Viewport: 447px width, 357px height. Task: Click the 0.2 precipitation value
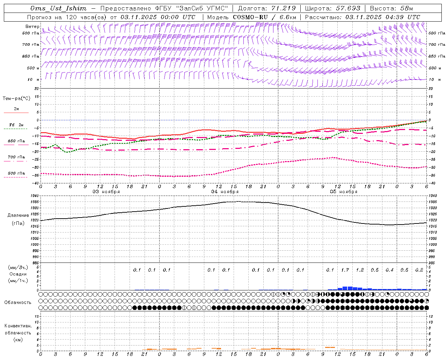point(419,270)
